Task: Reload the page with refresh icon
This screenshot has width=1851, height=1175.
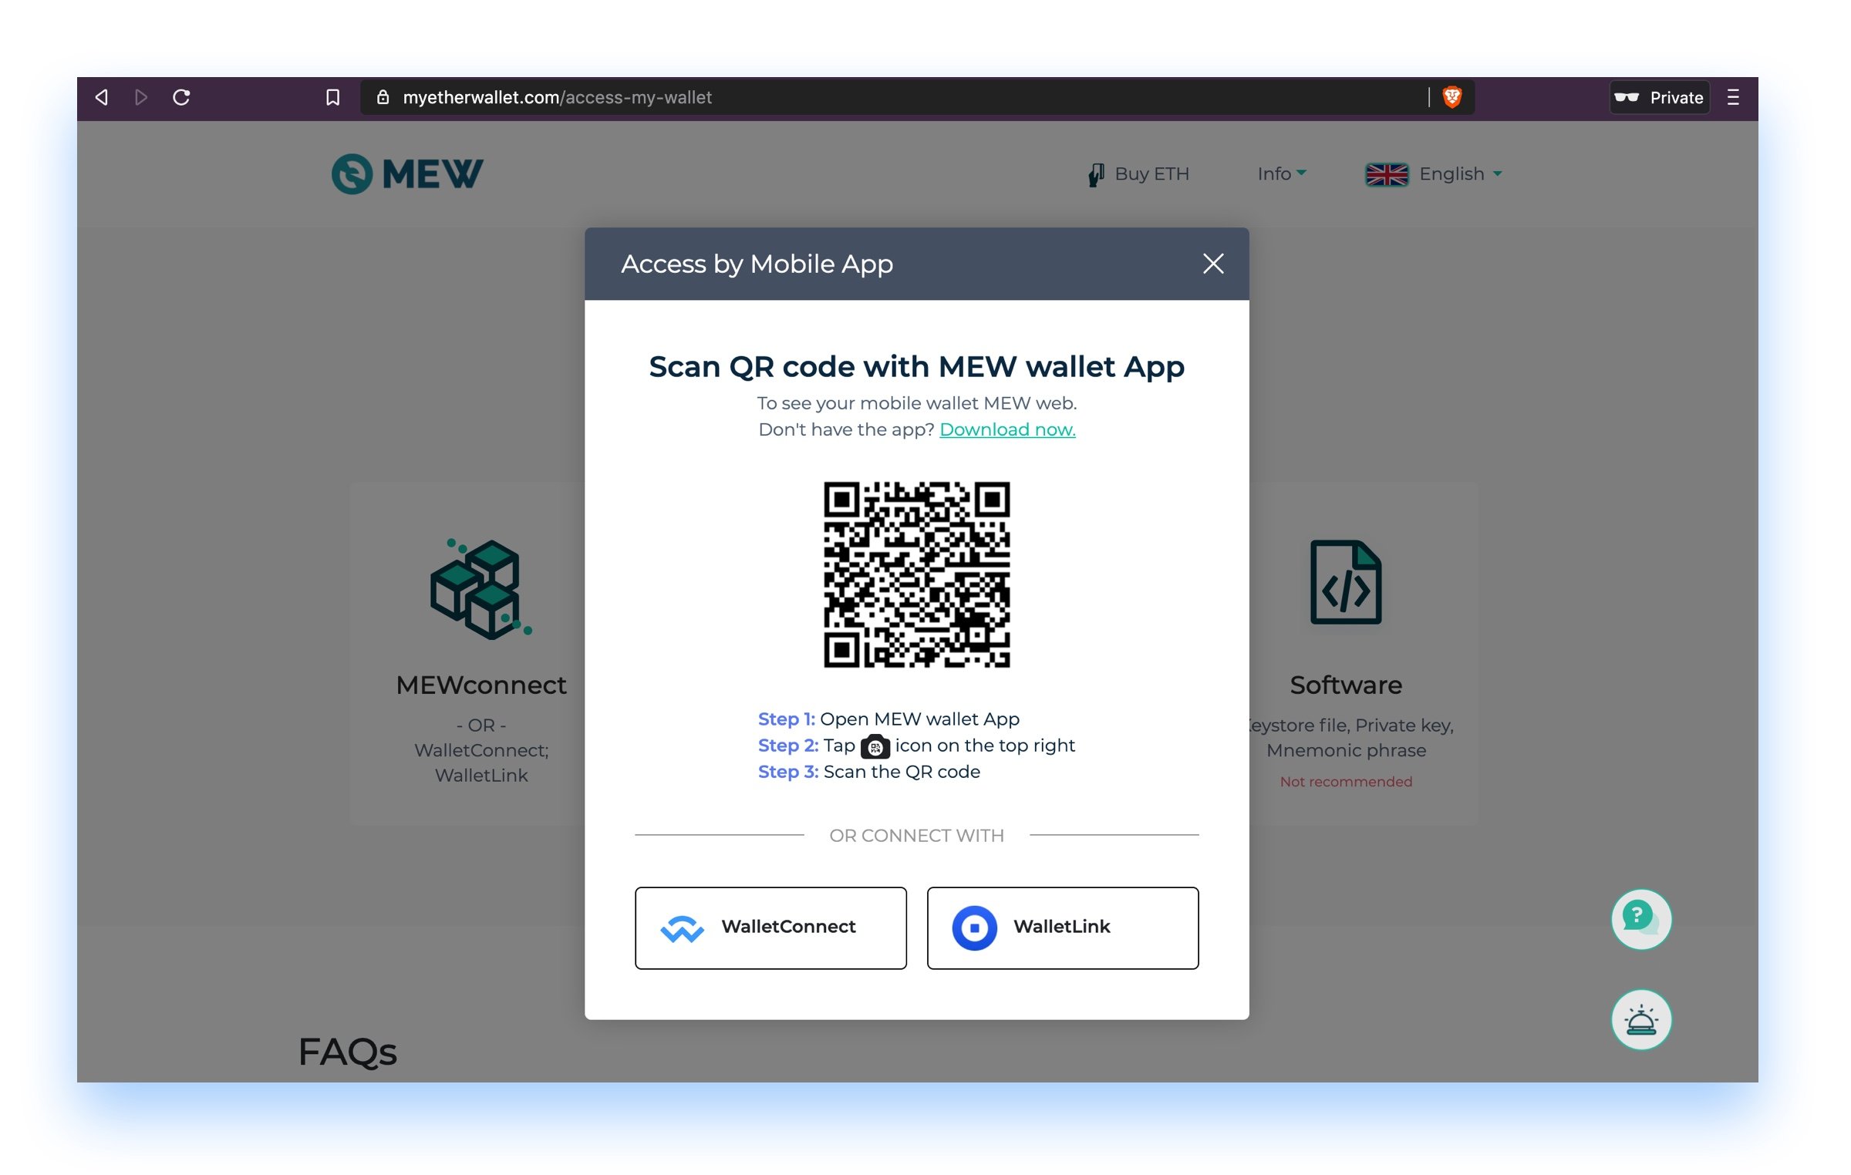Action: click(181, 97)
